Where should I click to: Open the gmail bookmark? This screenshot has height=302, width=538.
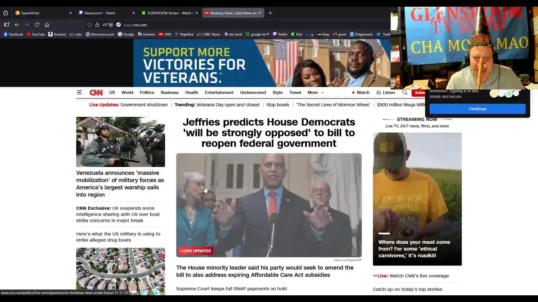[x=340, y=34]
